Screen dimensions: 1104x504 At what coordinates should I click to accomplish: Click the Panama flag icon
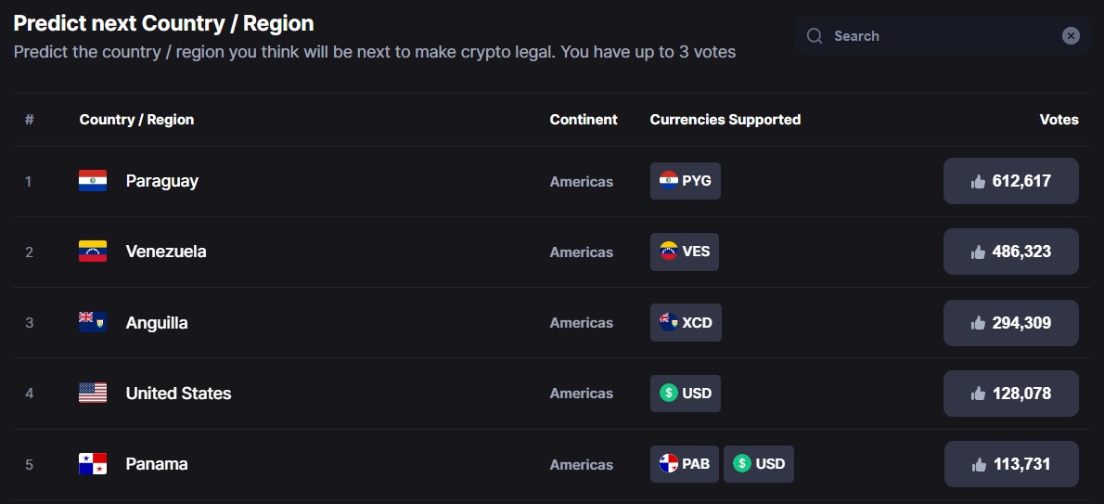[x=93, y=464]
